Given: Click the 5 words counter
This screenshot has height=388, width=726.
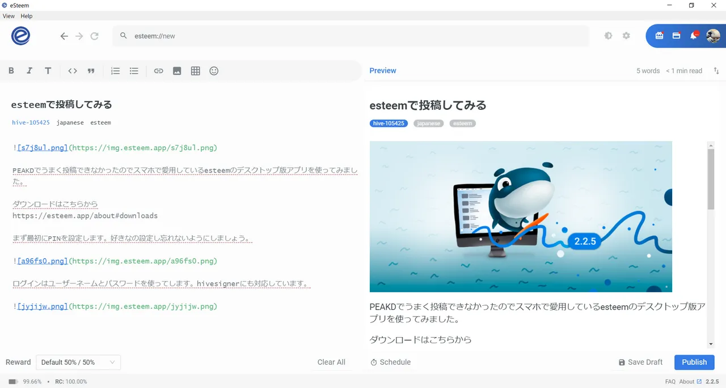Looking at the screenshot, I should tap(648, 71).
